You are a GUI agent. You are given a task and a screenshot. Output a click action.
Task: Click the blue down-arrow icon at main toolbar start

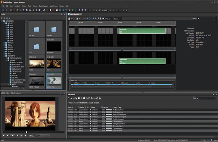point(3,10)
